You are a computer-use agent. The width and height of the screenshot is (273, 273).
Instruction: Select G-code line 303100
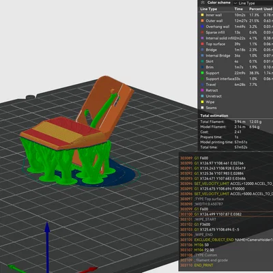click(227, 214)
